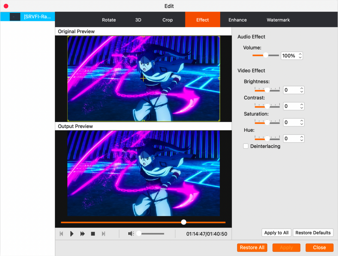Decrease Contrast with the down stepper arrow
The image size is (338, 256).
click(x=301, y=108)
